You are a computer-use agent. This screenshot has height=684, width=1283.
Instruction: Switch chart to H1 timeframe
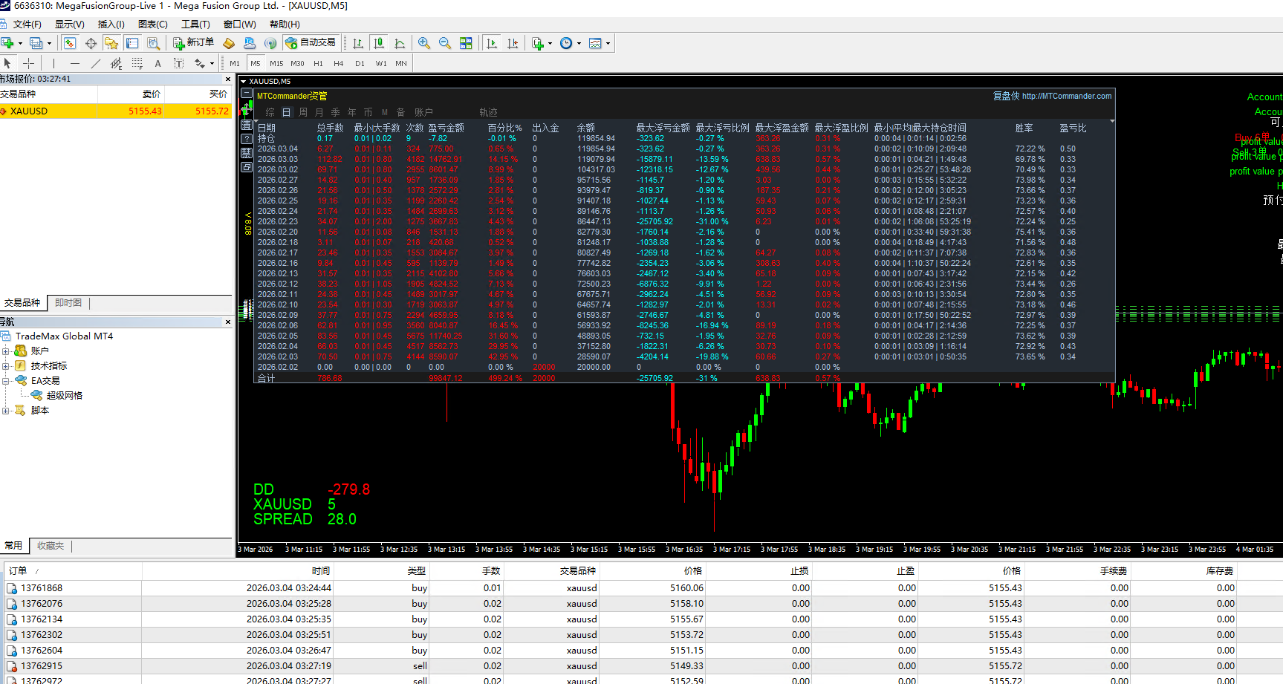pos(318,63)
